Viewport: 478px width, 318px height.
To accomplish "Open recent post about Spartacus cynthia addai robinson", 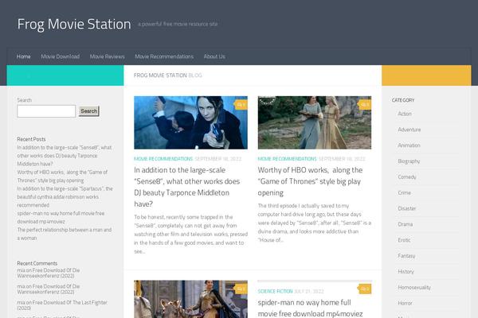I will click(65, 197).
